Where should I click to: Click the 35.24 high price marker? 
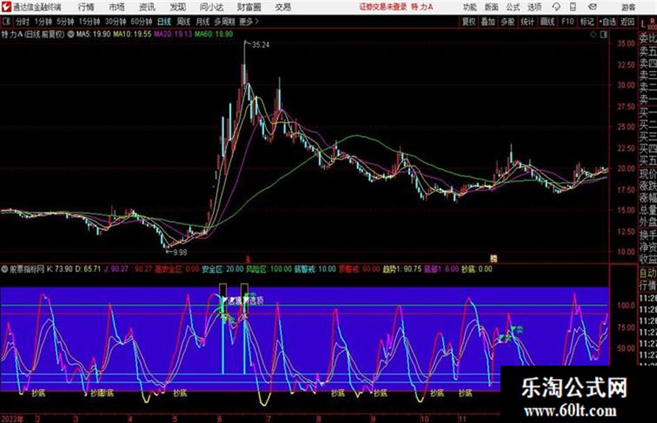[x=261, y=45]
